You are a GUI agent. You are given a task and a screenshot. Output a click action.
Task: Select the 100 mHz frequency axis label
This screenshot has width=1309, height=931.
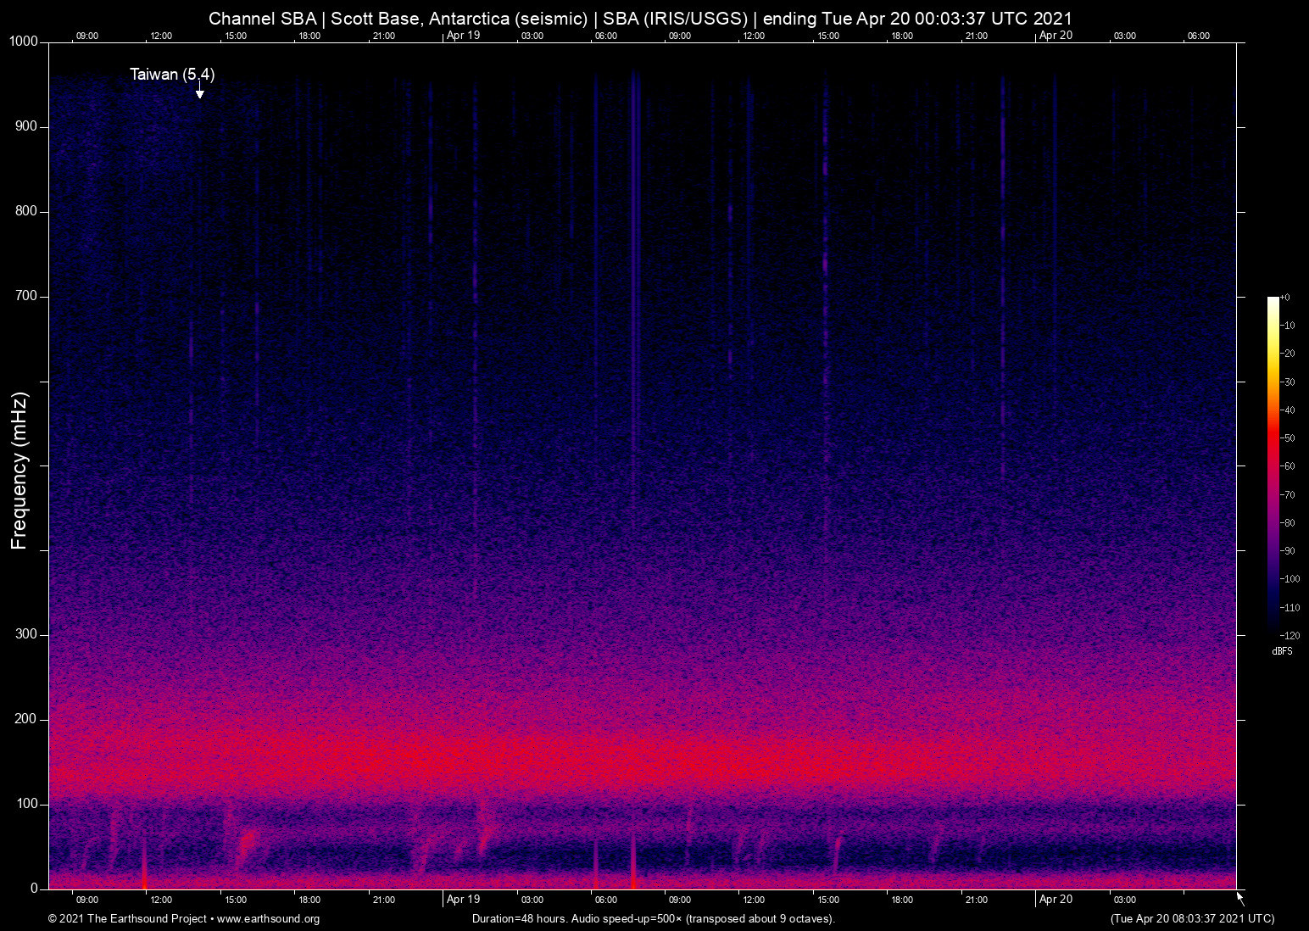coord(26,804)
